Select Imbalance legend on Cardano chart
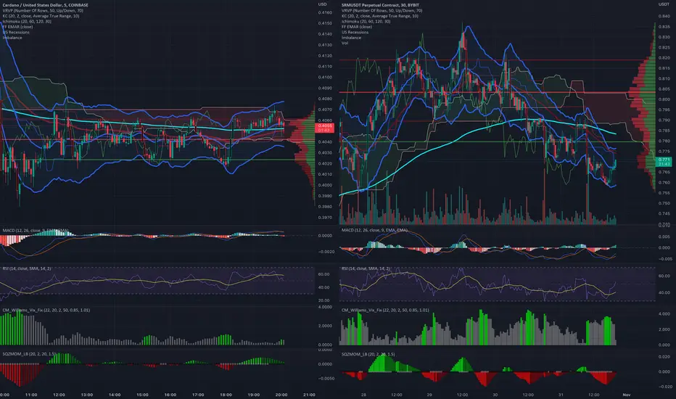Viewport: 676px width, 399px height. click(x=12, y=38)
